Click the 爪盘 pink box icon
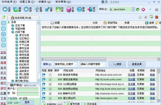 click(69, 9)
